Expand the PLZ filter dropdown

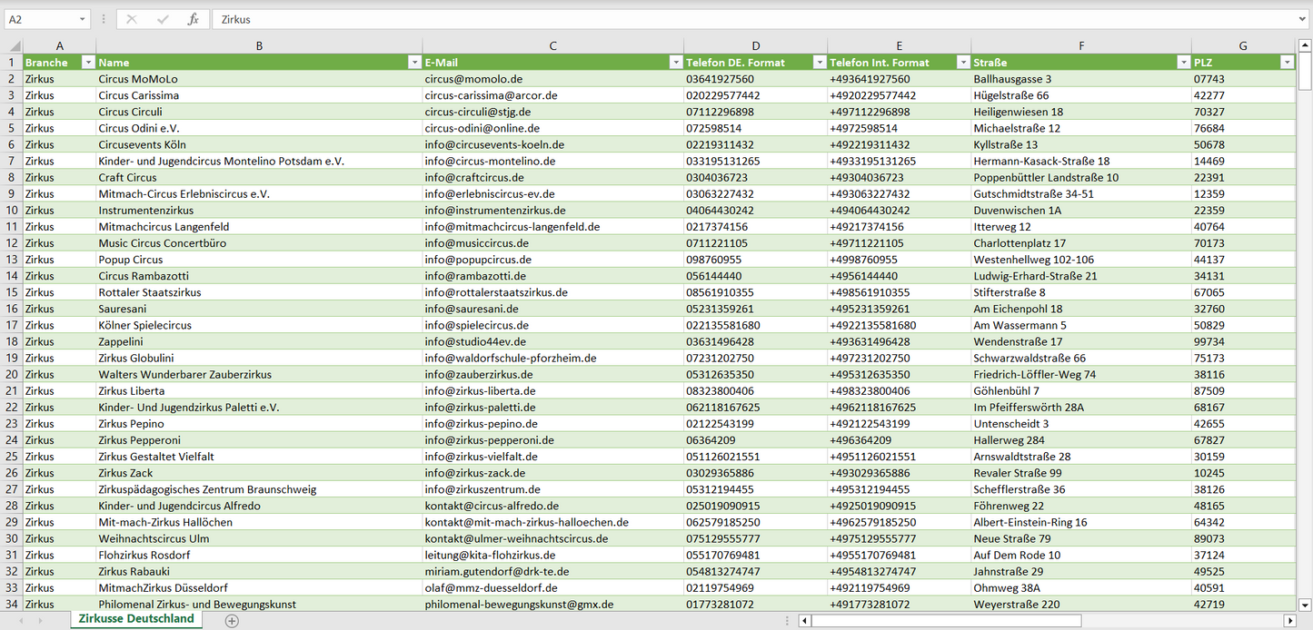click(x=1287, y=63)
